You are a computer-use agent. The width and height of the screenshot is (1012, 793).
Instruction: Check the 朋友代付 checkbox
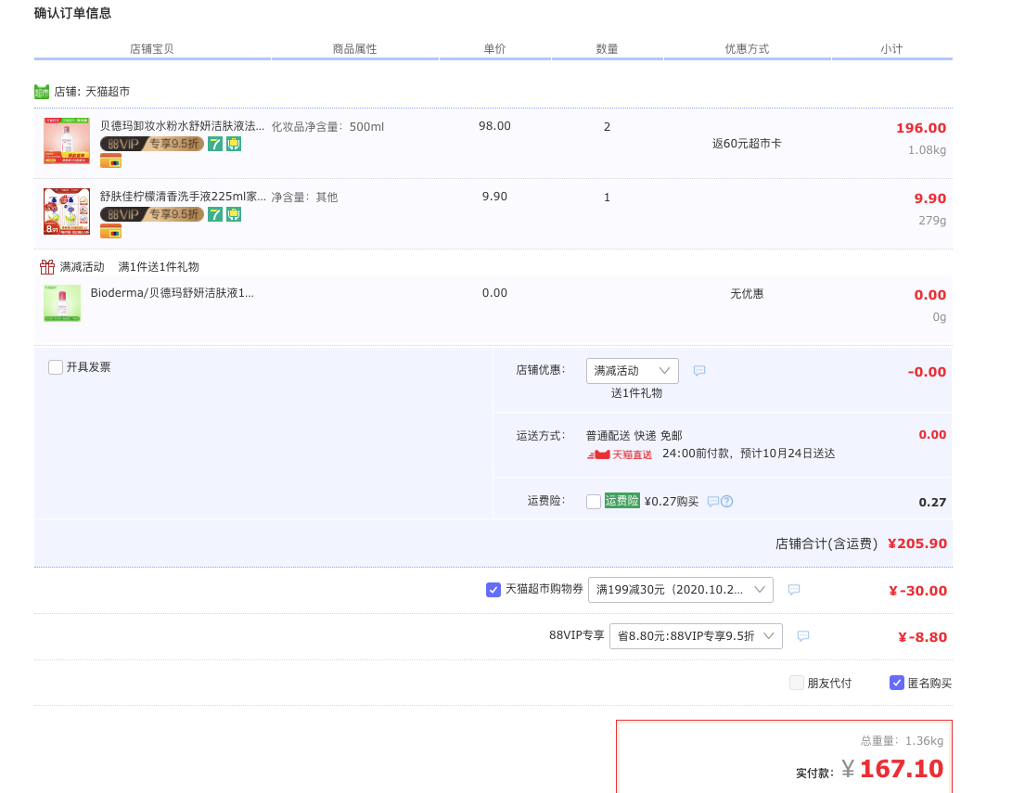click(797, 683)
